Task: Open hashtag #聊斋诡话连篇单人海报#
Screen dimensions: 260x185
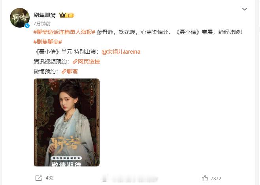Action: [64, 32]
